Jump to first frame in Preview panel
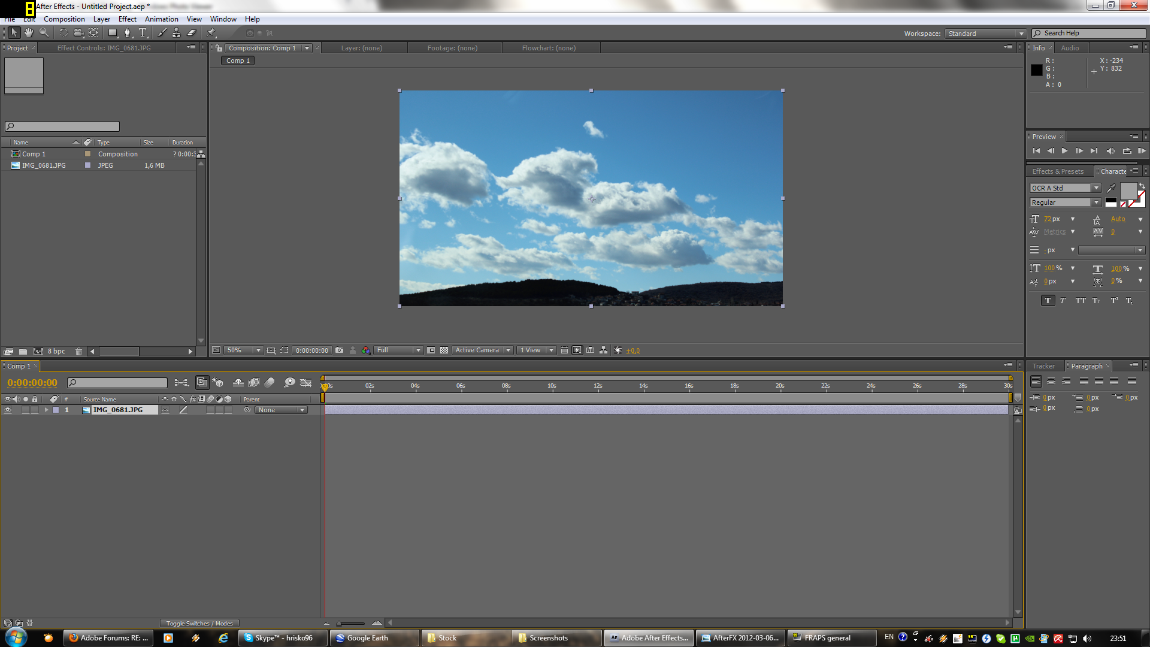This screenshot has height=647, width=1150. [1036, 151]
